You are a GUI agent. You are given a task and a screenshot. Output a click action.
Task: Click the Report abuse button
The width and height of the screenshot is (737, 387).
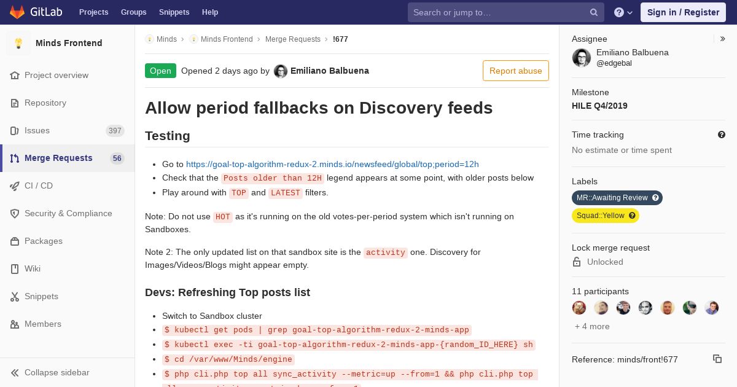tap(516, 71)
